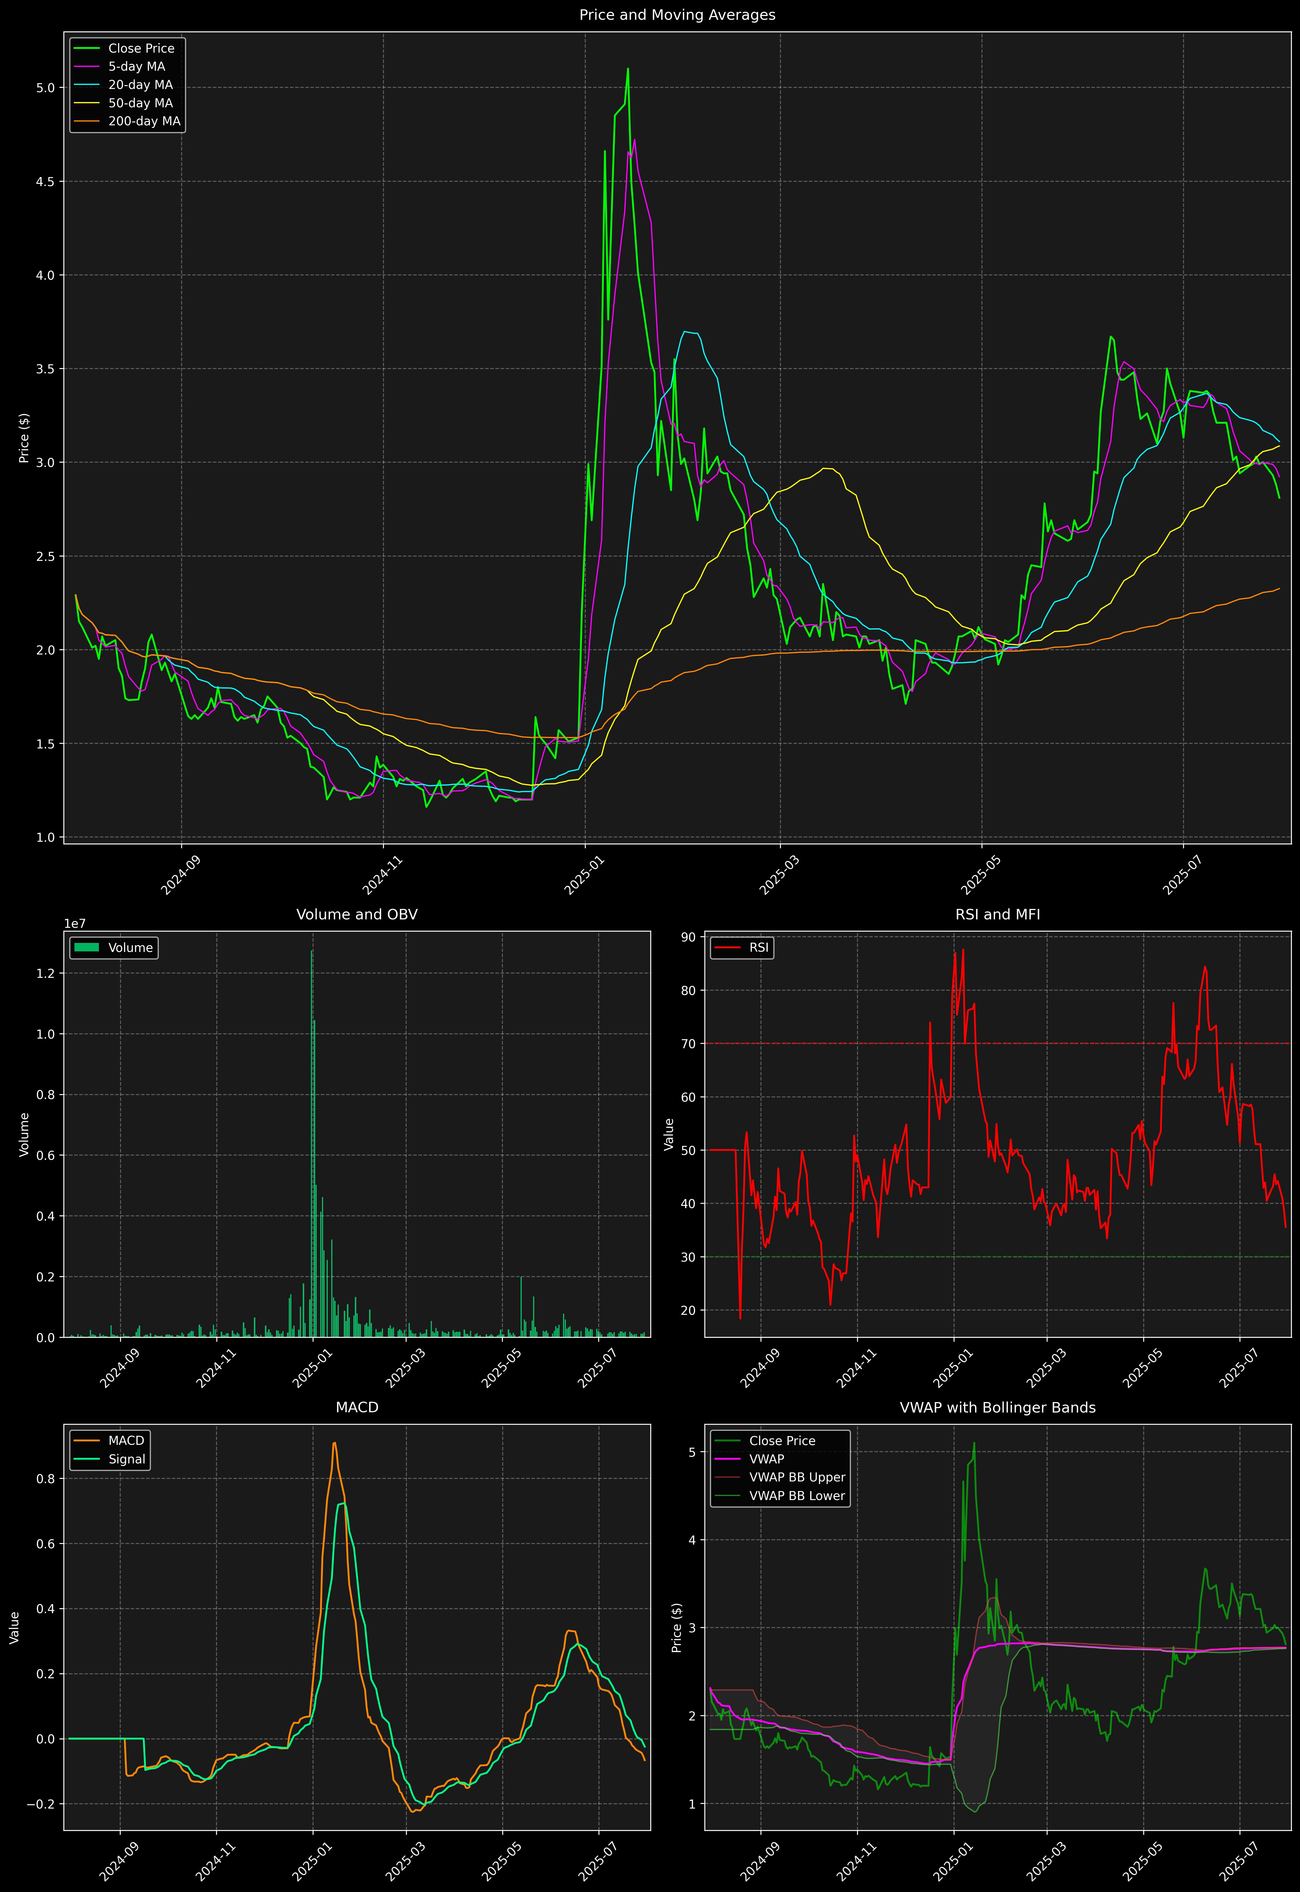Click the 5 tick on the VWAP chart y-axis
The width and height of the screenshot is (1300, 1892).
point(692,1452)
